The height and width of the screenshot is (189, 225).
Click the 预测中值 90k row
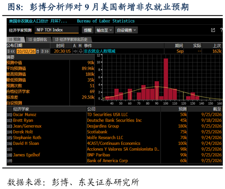click(50, 63)
